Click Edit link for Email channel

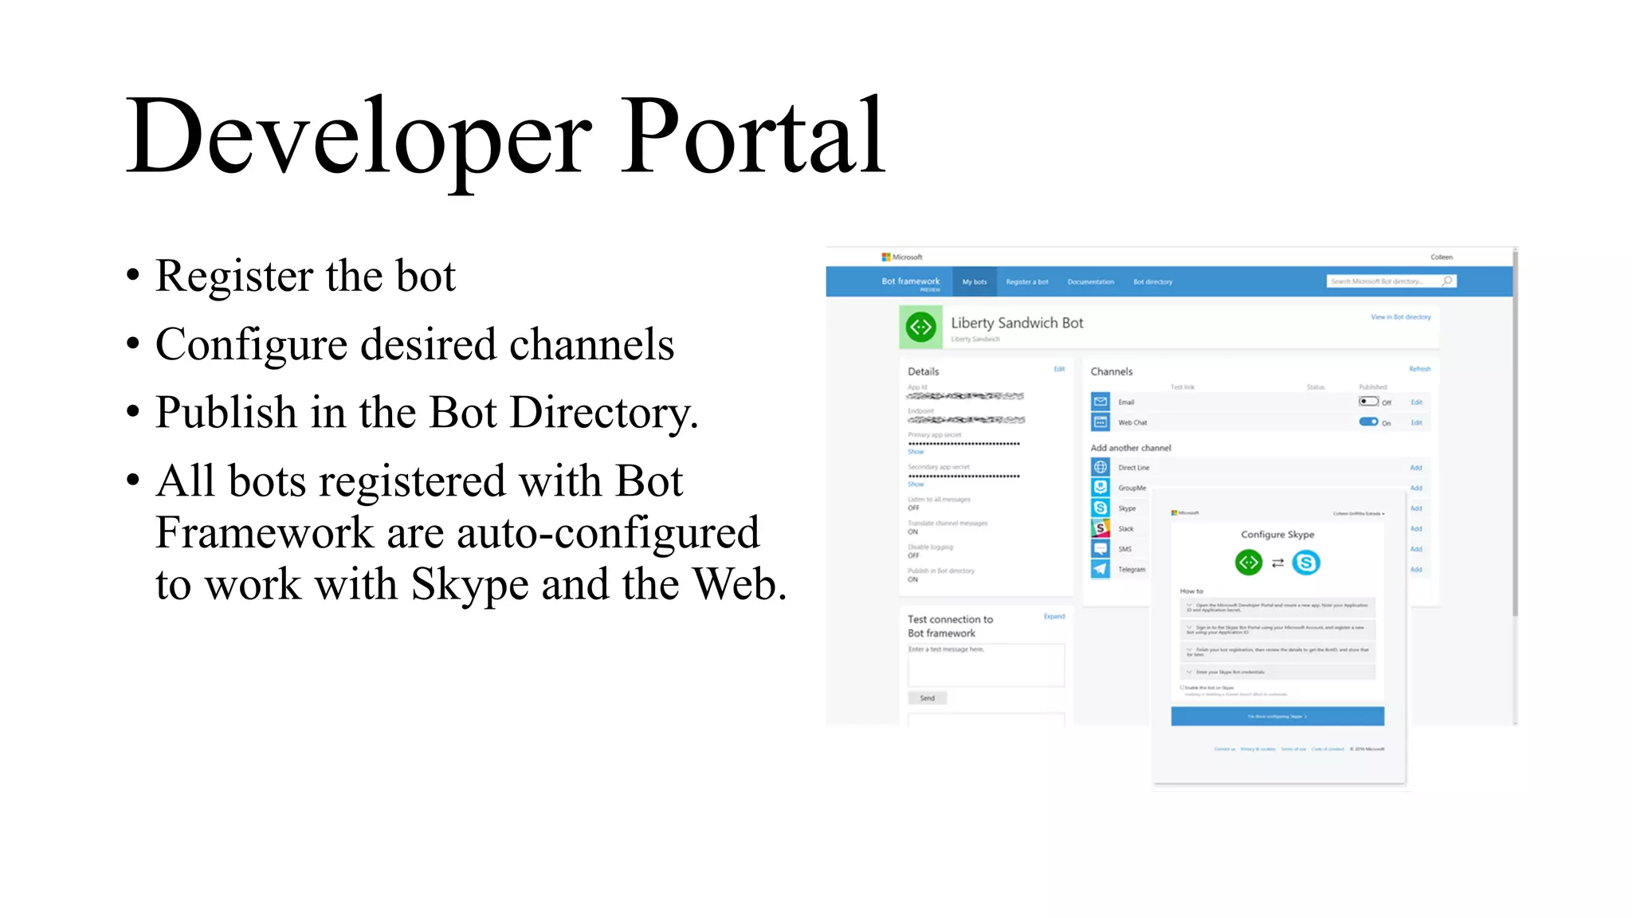(x=1417, y=402)
